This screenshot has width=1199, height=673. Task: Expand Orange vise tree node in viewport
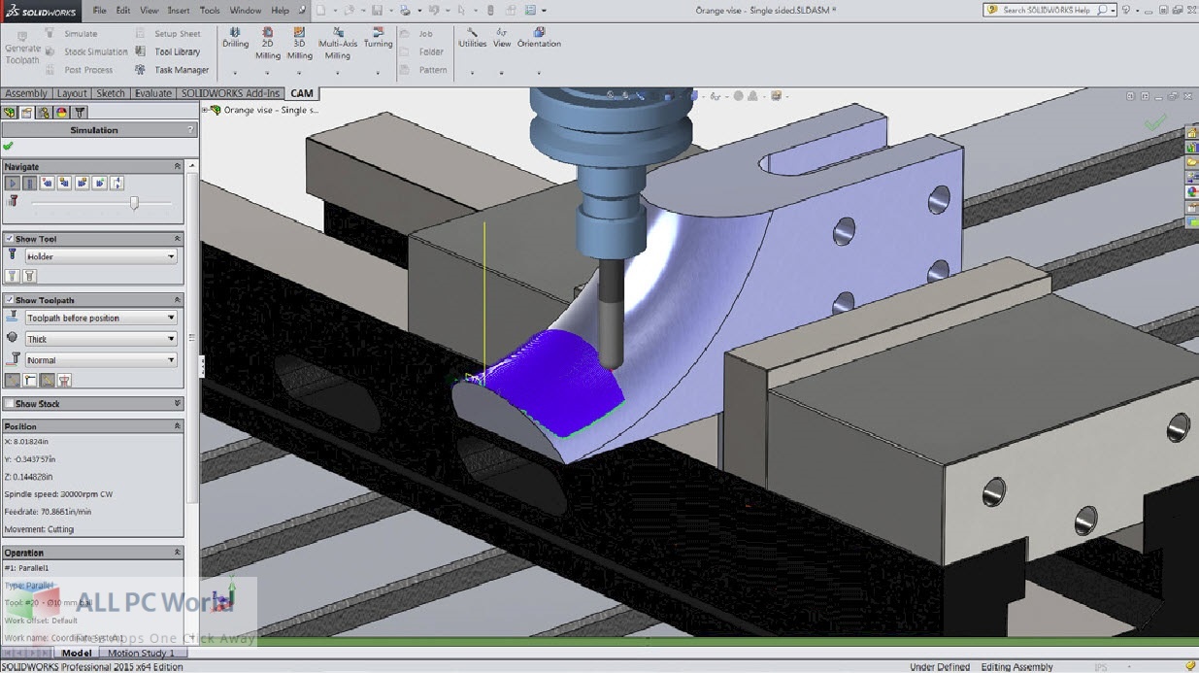coord(205,110)
